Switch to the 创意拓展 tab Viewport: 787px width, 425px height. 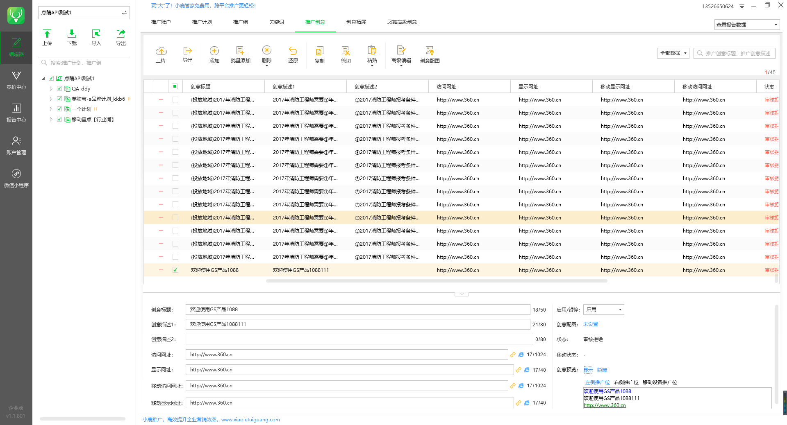pyautogui.click(x=356, y=22)
